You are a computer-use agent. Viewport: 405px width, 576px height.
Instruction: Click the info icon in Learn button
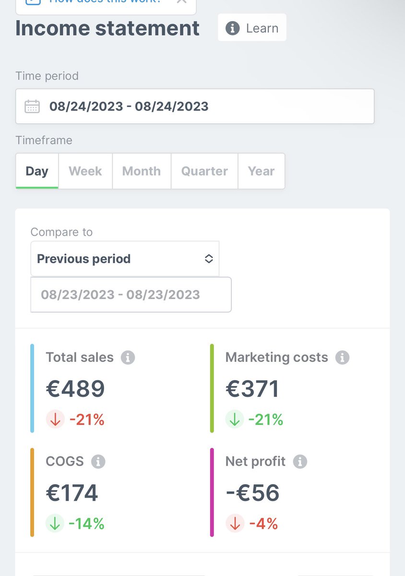coord(232,28)
